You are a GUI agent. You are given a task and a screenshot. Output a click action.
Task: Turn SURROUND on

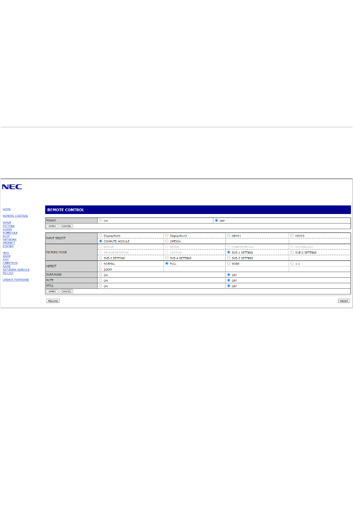tap(101, 275)
